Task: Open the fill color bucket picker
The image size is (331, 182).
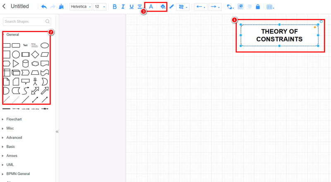Action: pos(163,7)
